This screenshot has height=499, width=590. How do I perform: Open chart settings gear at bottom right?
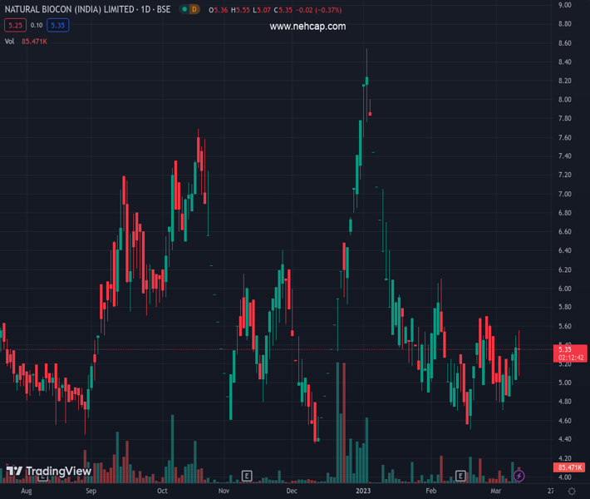(x=573, y=492)
